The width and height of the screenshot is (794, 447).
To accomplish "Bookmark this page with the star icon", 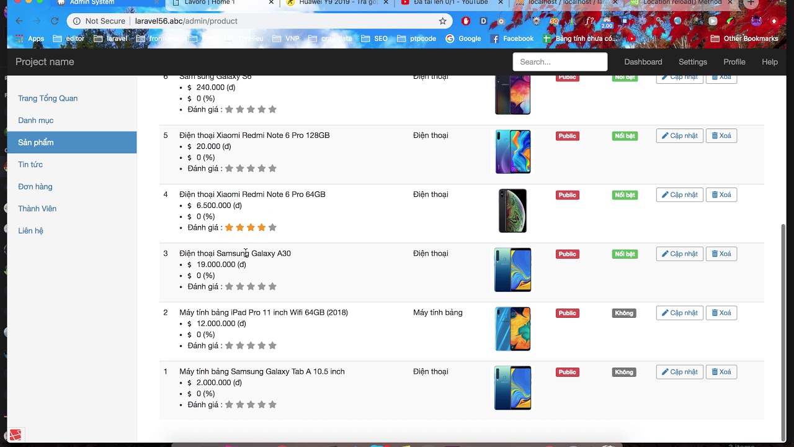I will click(442, 21).
